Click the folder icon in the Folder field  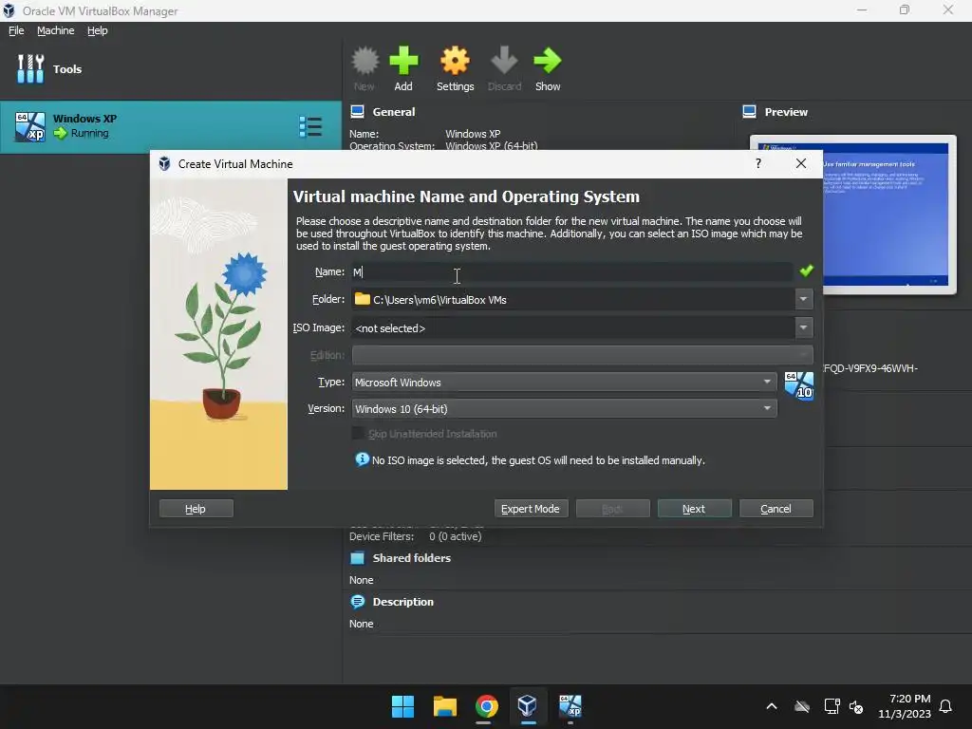pyautogui.click(x=362, y=299)
